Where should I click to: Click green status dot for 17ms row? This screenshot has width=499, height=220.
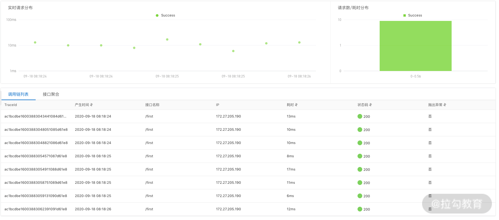[360, 169]
